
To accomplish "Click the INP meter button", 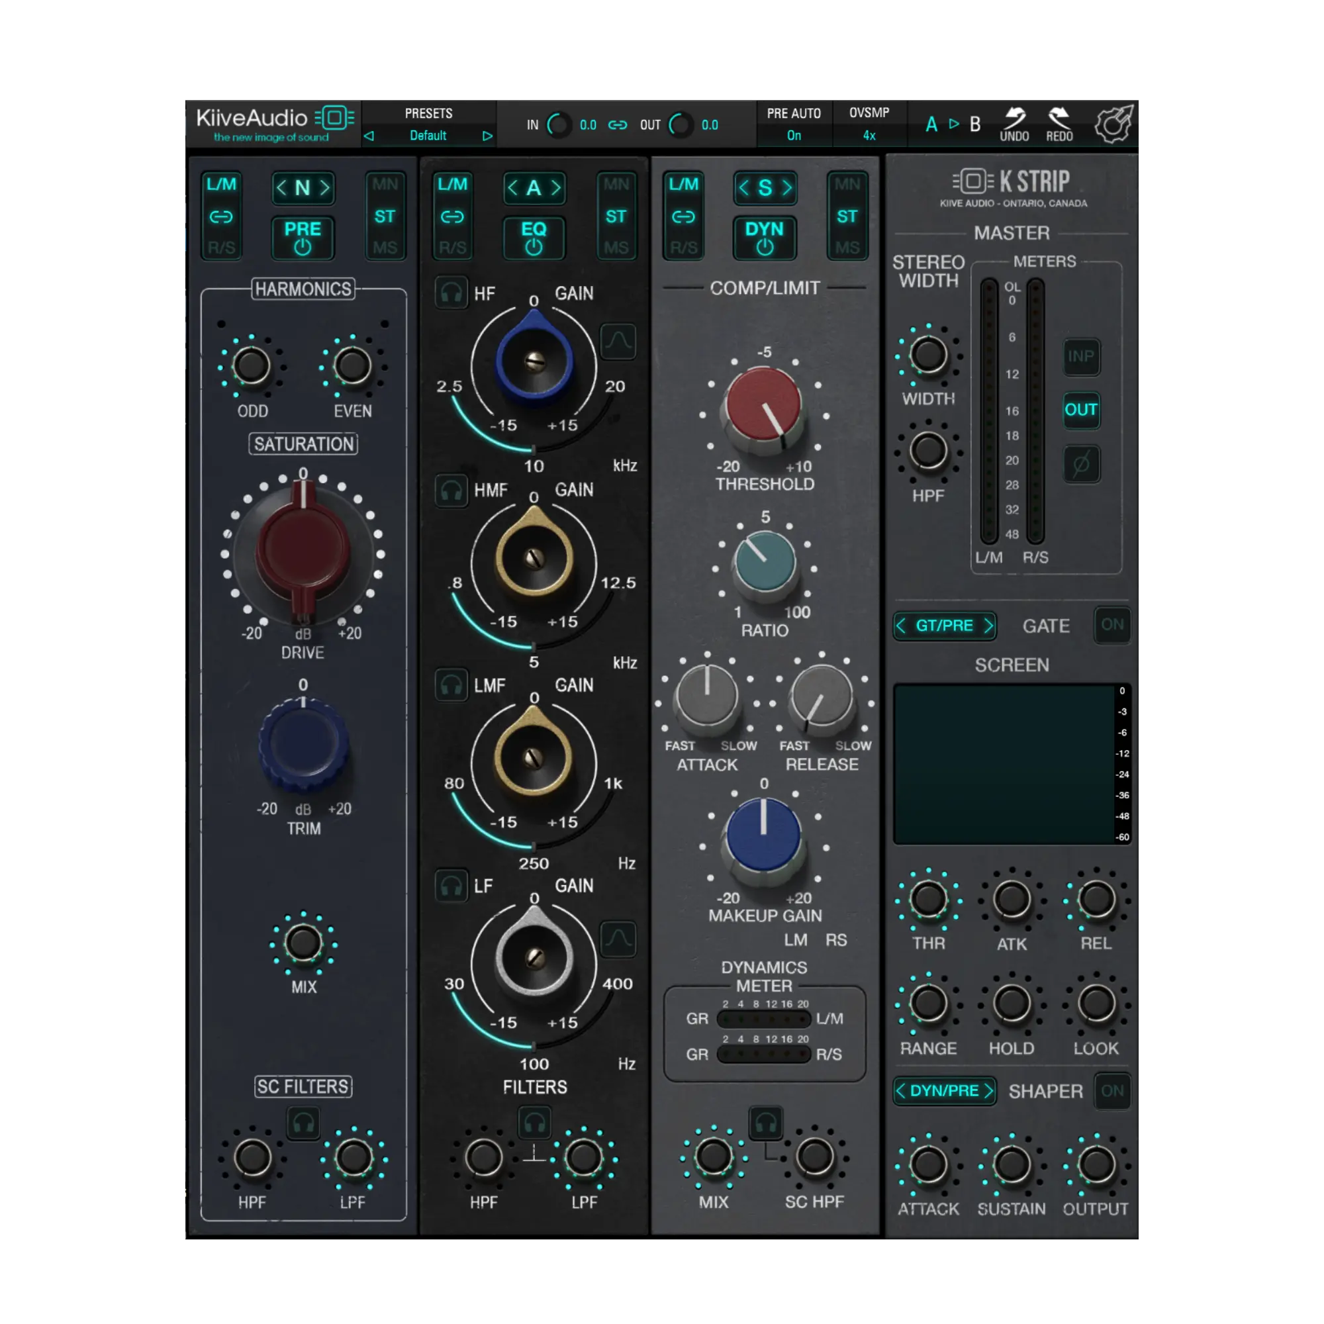I will (1081, 355).
